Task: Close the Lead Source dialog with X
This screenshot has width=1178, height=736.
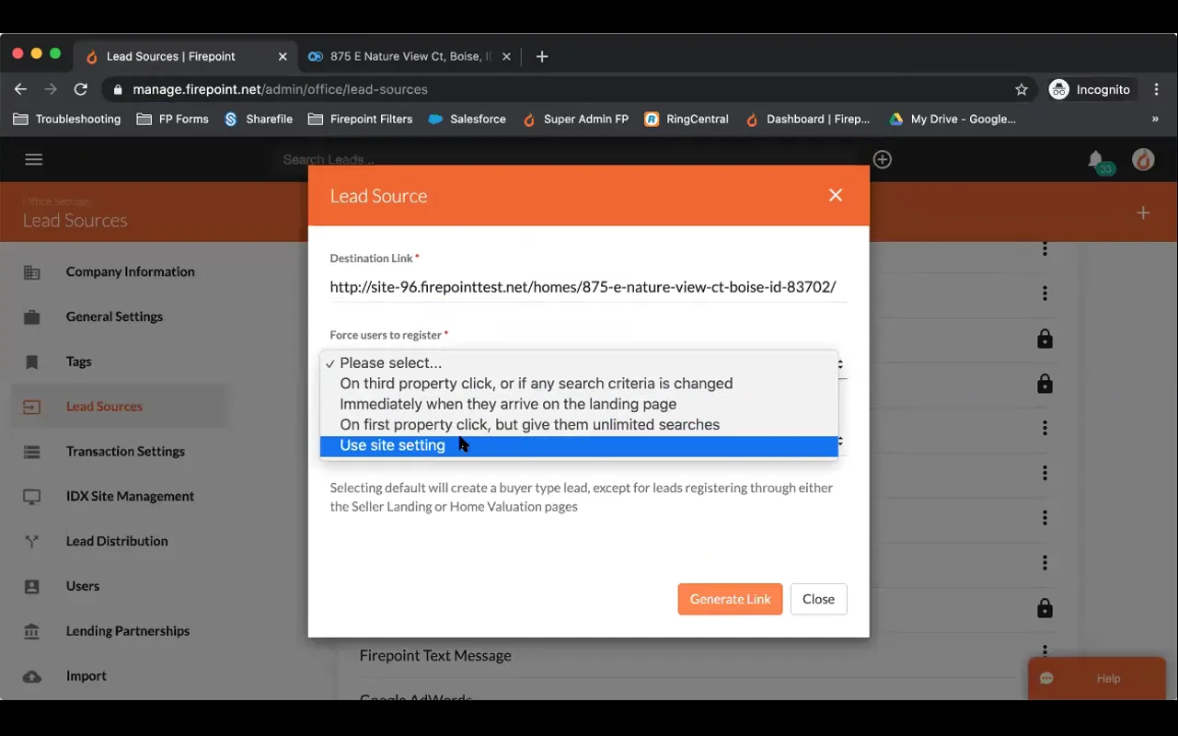Action: pos(836,195)
